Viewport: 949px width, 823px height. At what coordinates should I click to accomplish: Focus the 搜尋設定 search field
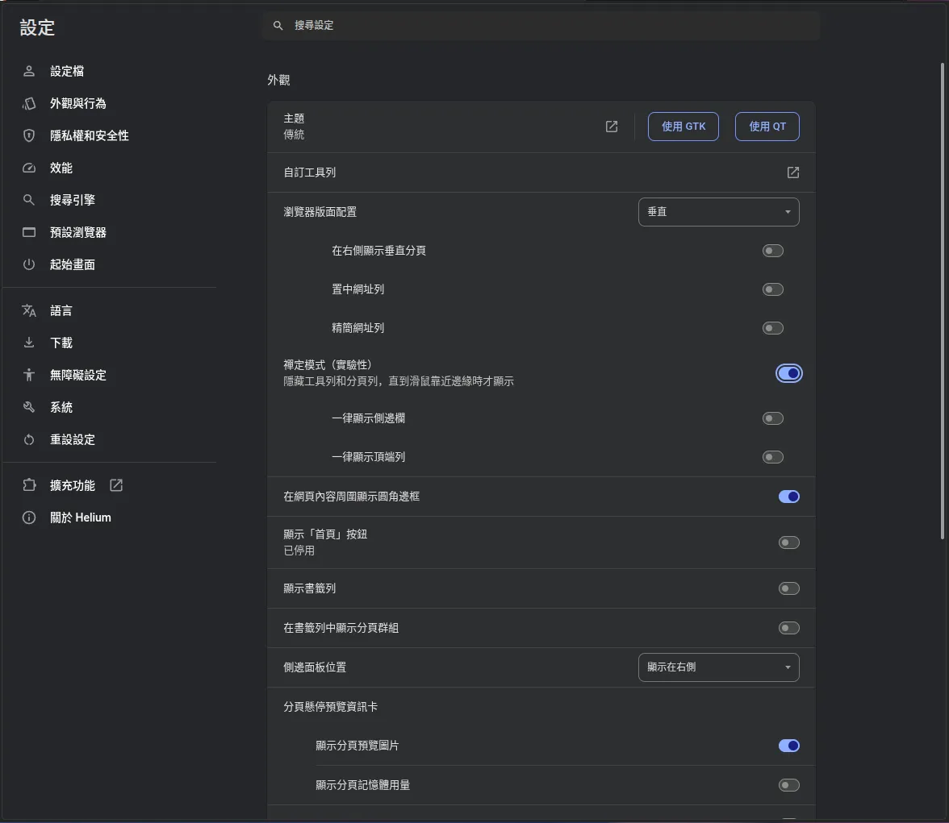pos(541,26)
